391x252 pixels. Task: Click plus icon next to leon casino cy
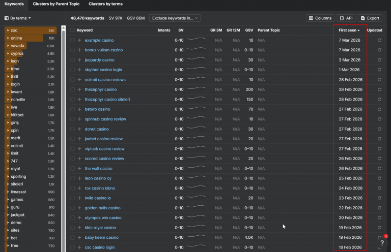point(79,178)
